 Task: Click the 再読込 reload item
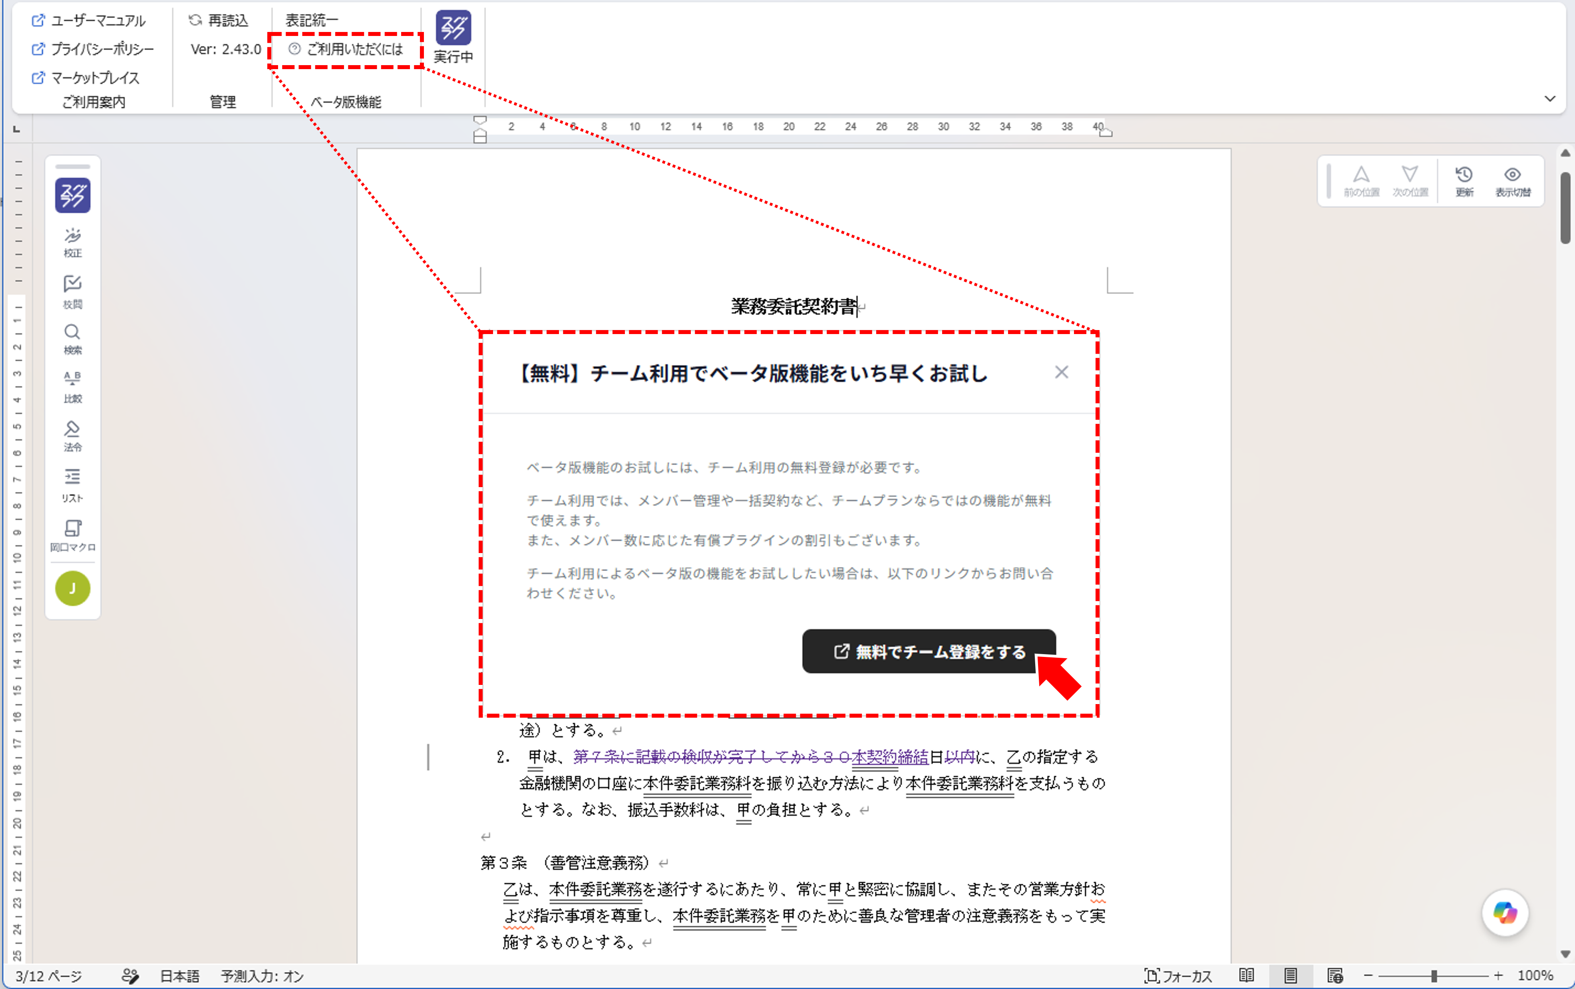tap(219, 20)
